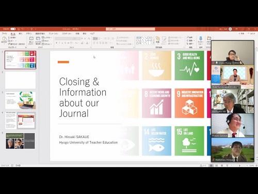The height and width of the screenshot is (194, 258).
Task: Expand the Layout dropdown
Action: 46,37
